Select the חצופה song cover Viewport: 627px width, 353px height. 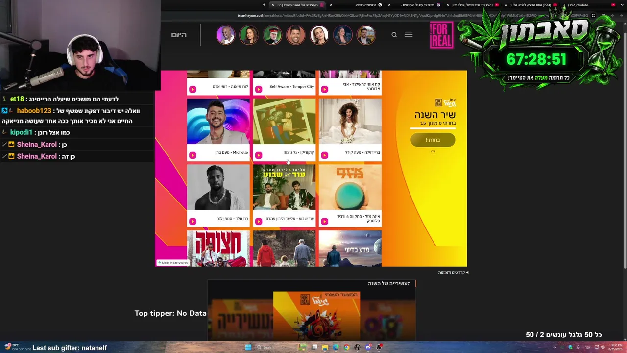click(x=218, y=249)
